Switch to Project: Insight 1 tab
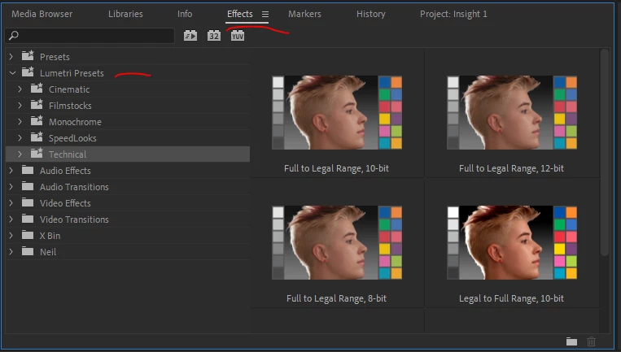This screenshot has width=621, height=352. tap(453, 15)
